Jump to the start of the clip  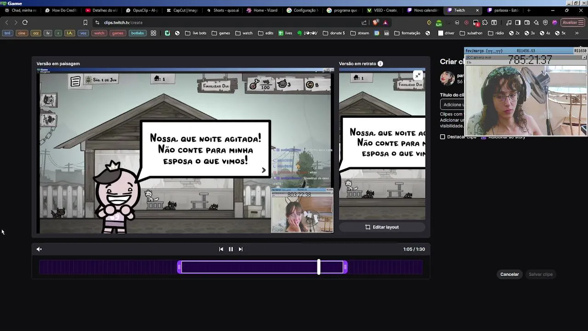221,249
